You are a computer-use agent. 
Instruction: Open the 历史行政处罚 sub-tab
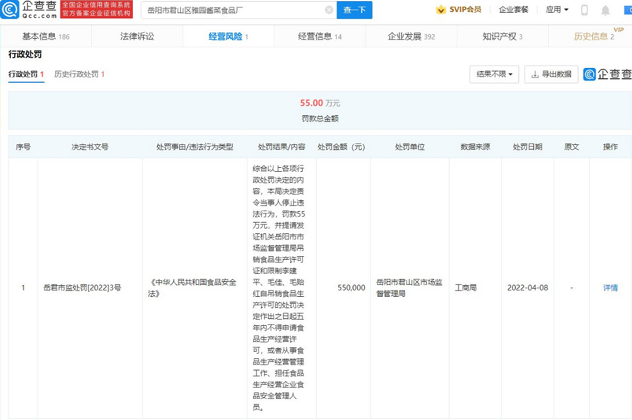point(76,74)
